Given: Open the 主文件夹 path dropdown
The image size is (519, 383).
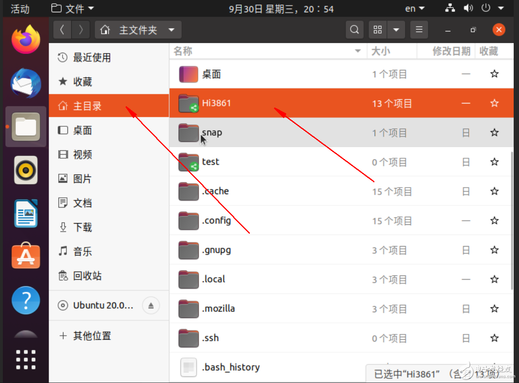Looking at the screenshot, I should click(172, 30).
